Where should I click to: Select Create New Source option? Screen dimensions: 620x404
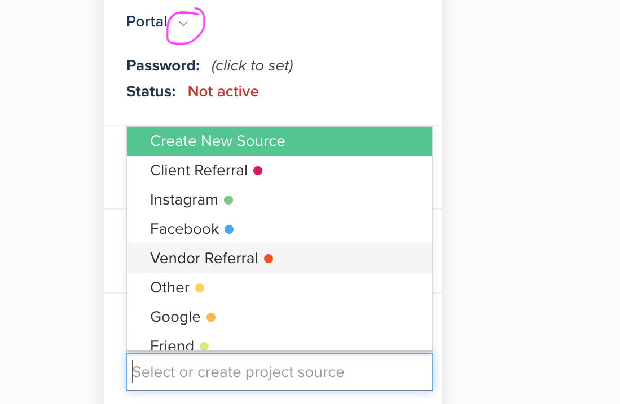point(280,141)
